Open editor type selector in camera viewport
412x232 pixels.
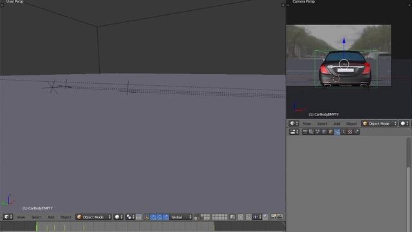pos(294,123)
